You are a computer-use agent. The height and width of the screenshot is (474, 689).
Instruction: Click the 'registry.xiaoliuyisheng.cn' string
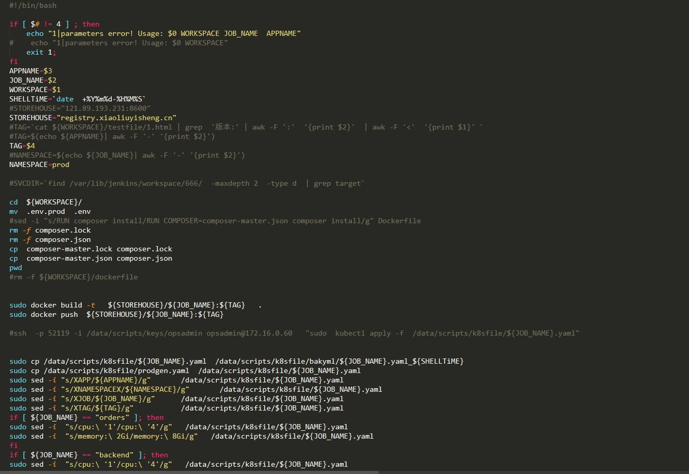(x=116, y=118)
